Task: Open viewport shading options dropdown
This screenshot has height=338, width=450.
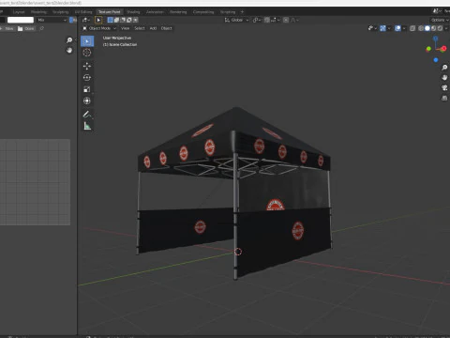Action: click(446, 28)
